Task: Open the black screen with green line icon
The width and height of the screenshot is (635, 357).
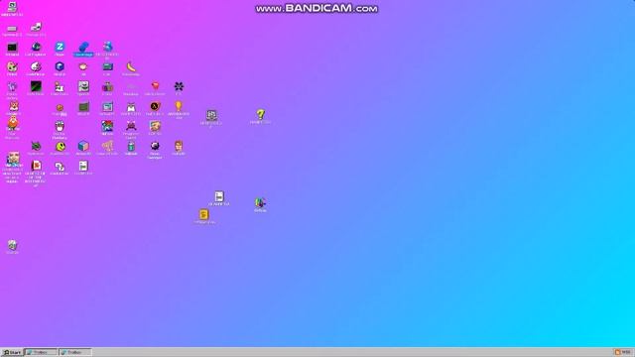Action: click(36, 86)
